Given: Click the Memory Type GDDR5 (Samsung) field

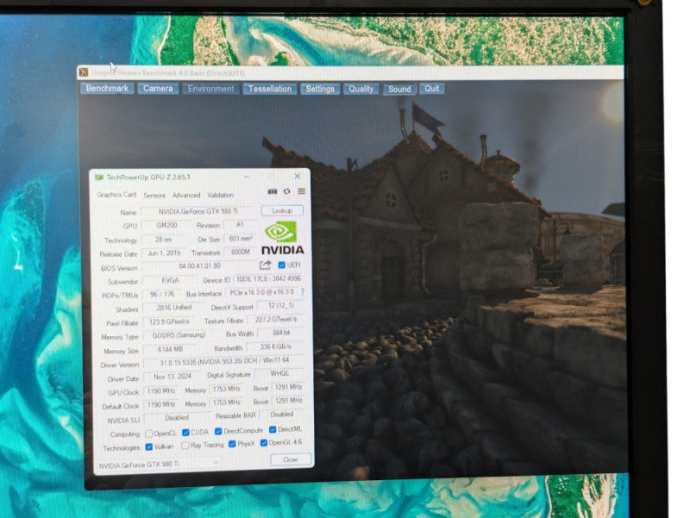Looking at the screenshot, I should [x=178, y=335].
